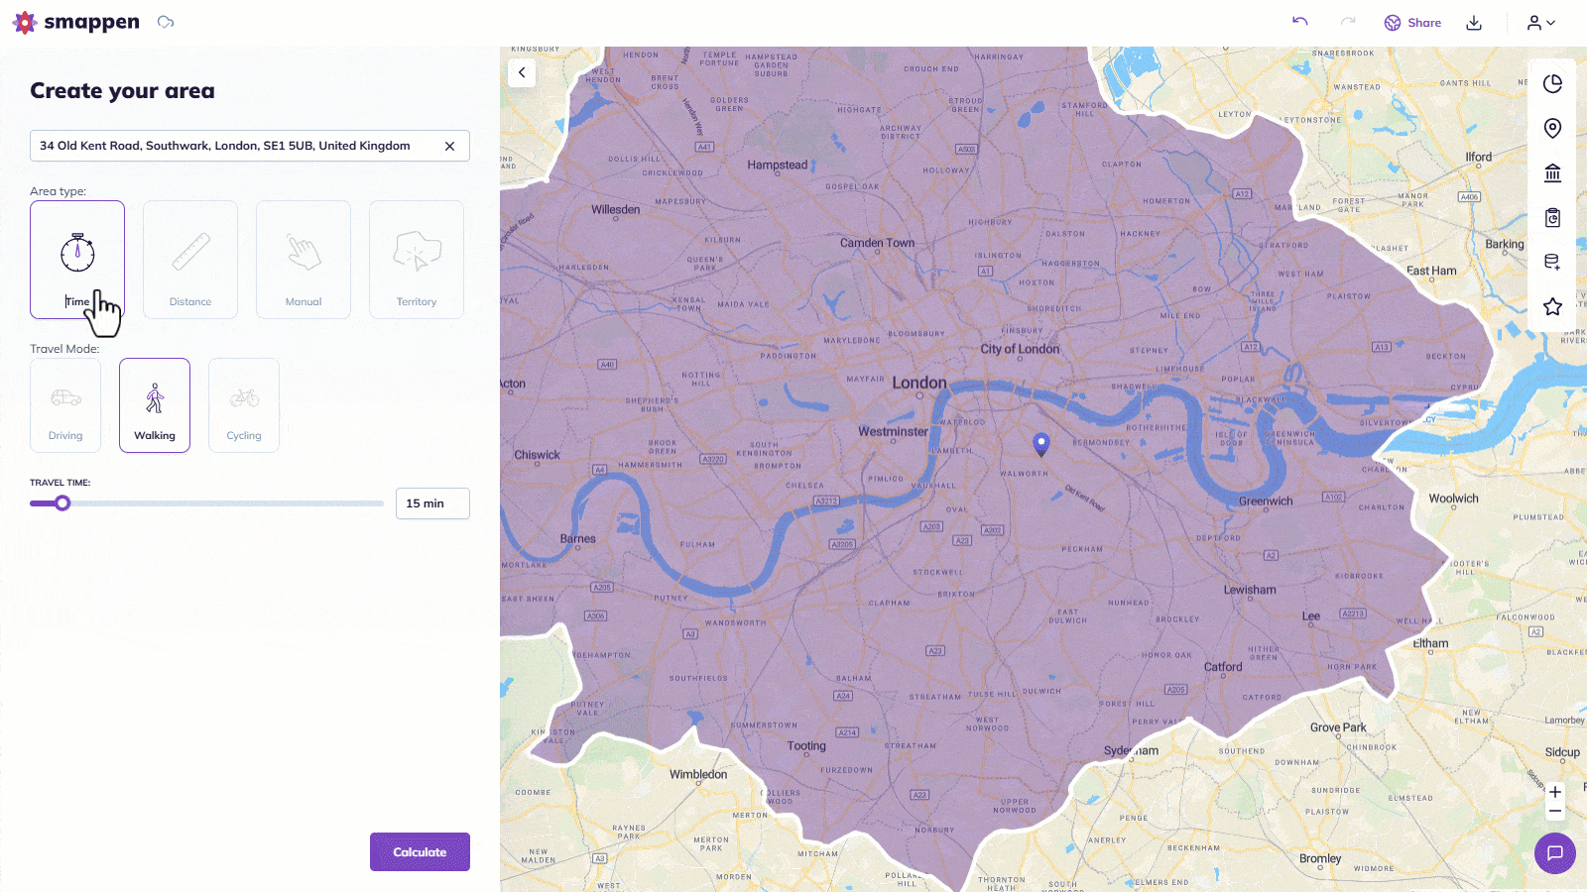Choose the Distance area type
Image resolution: width=1587 pixels, height=892 pixels.
[190, 260]
